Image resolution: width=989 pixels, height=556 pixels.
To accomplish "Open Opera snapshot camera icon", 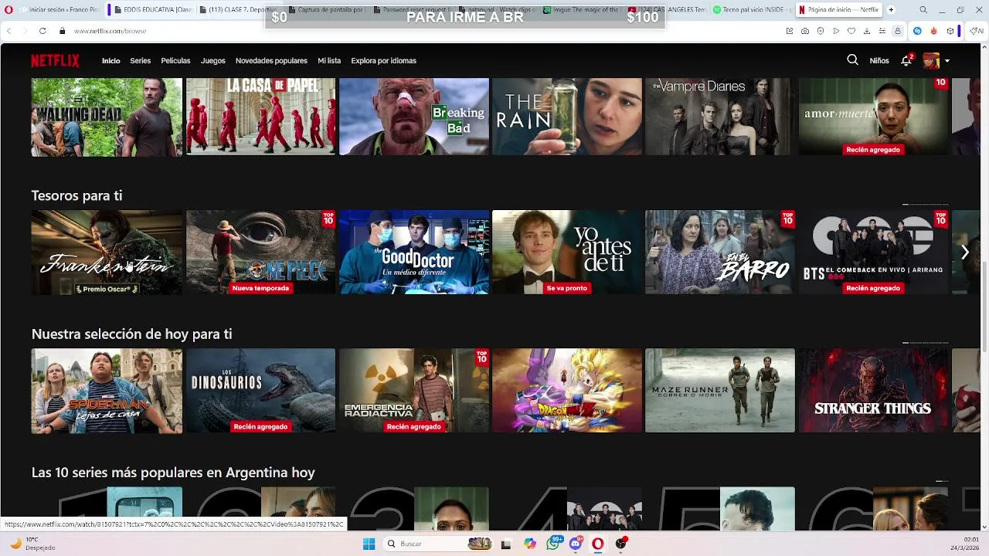I will 805,31.
